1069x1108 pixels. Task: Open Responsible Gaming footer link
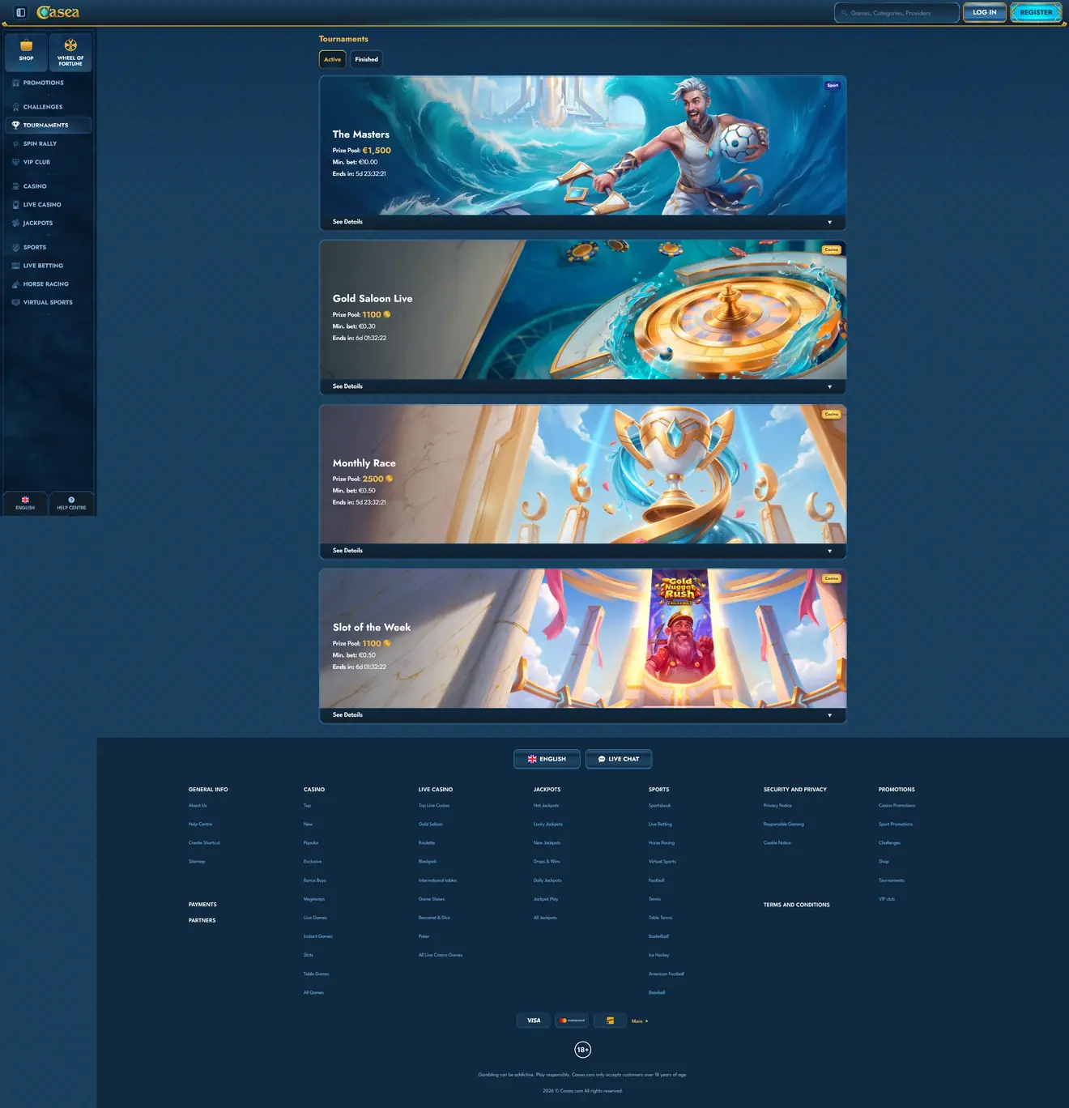click(784, 825)
